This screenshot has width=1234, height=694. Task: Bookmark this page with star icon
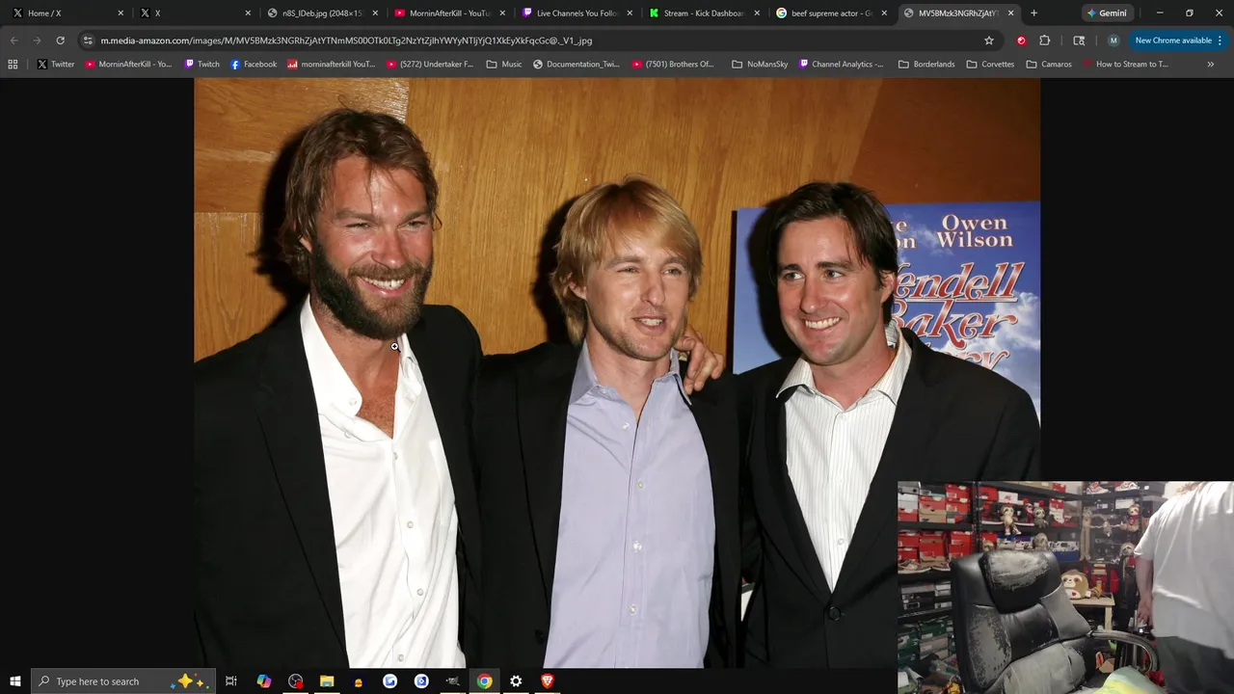point(988,40)
